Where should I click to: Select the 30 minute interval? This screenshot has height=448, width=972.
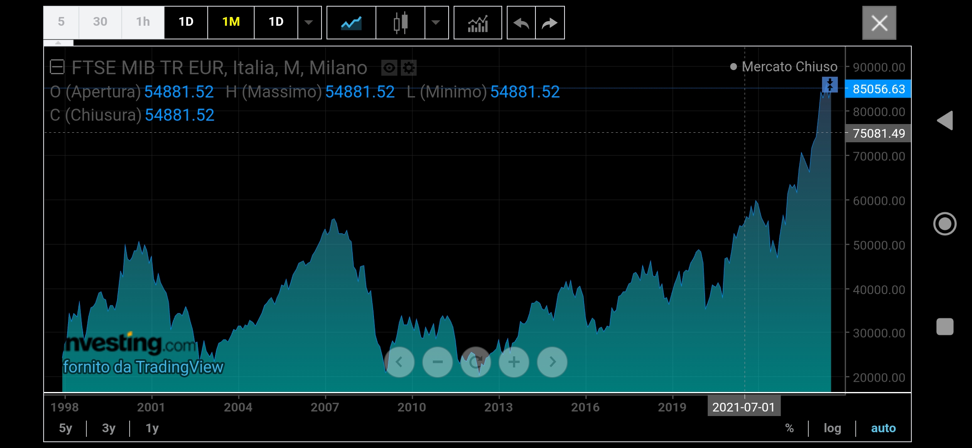(x=100, y=22)
